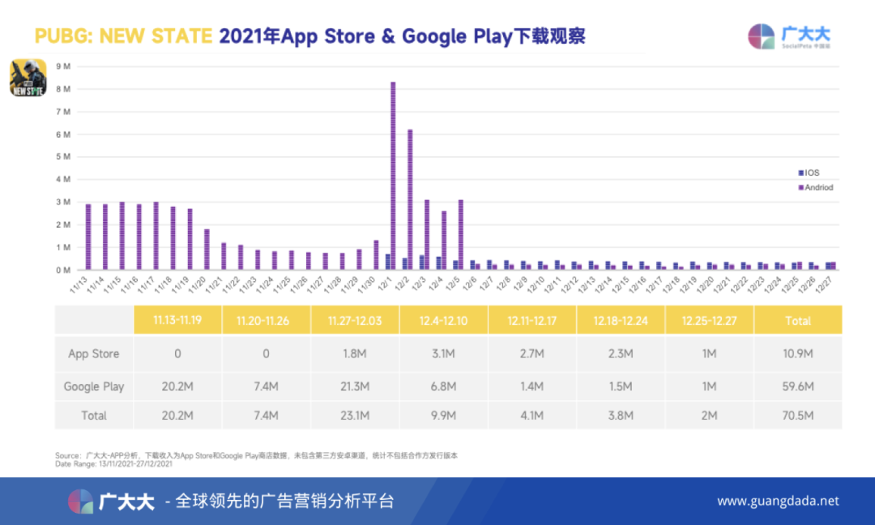Click the 4.1M total cell
Image resolution: width=875 pixels, height=525 pixels.
[531, 415]
